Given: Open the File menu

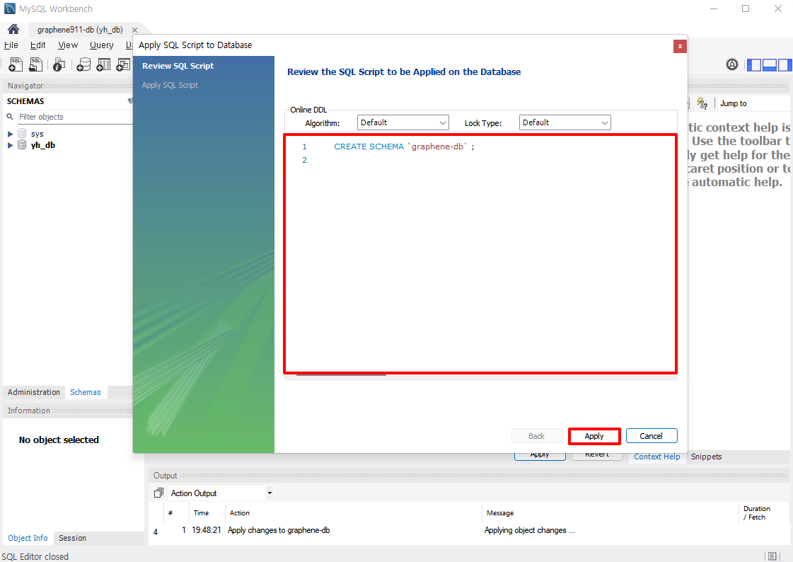Looking at the screenshot, I should coord(11,45).
